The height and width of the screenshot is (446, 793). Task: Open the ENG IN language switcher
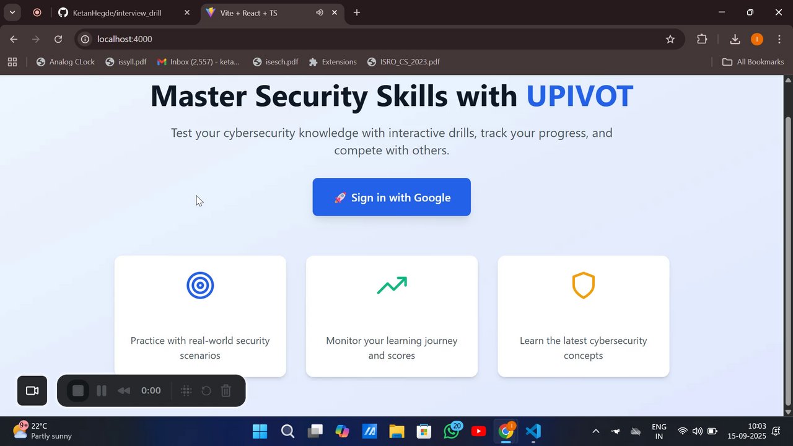tap(659, 431)
